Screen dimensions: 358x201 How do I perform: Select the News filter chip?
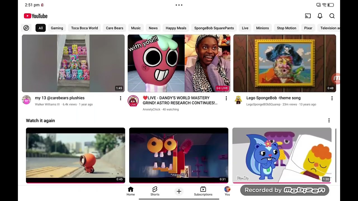click(x=153, y=28)
